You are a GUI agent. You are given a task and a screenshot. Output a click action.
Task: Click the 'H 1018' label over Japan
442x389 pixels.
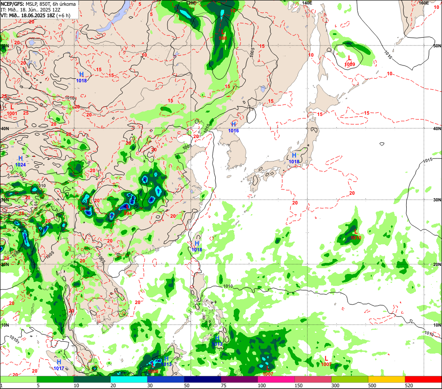point(294,158)
